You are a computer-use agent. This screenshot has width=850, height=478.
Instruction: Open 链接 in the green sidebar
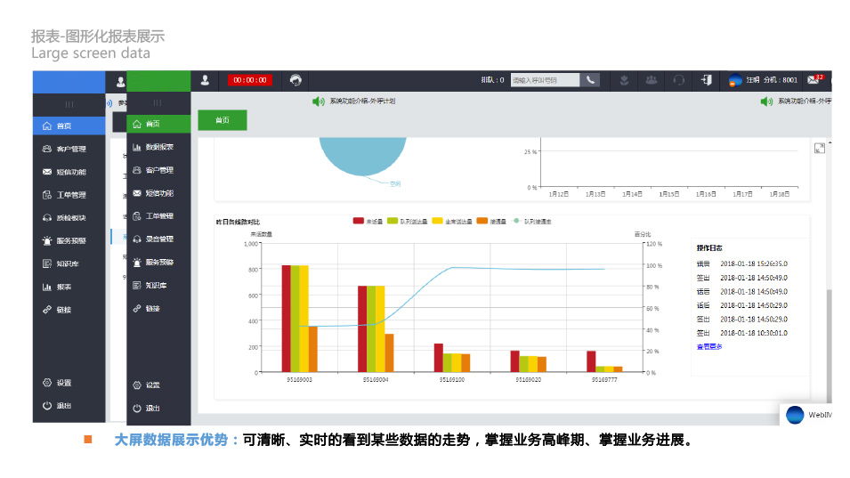click(x=158, y=308)
